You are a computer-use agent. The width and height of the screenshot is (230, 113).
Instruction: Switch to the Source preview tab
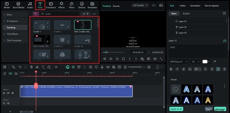coord(116,6)
